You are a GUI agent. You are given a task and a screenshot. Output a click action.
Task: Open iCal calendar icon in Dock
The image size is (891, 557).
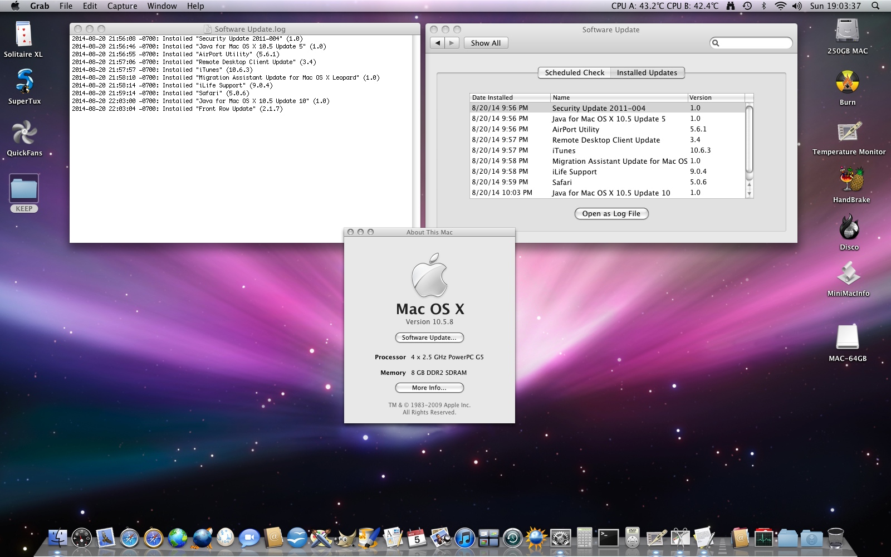(x=417, y=538)
